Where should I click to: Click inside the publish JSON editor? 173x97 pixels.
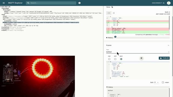coord(138,70)
